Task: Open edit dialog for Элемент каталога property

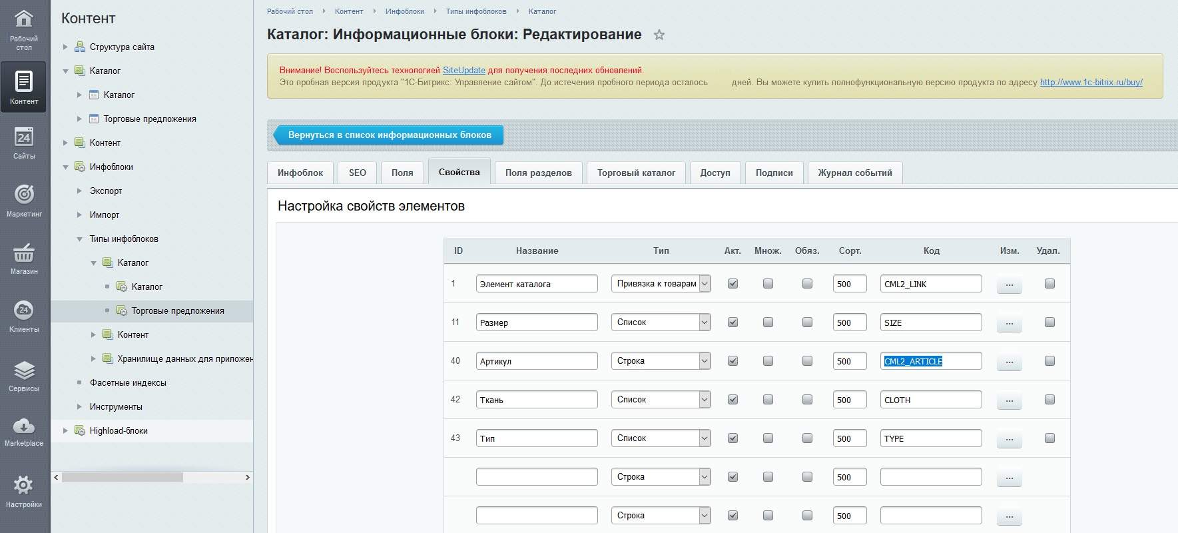Action: click(x=1009, y=284)
